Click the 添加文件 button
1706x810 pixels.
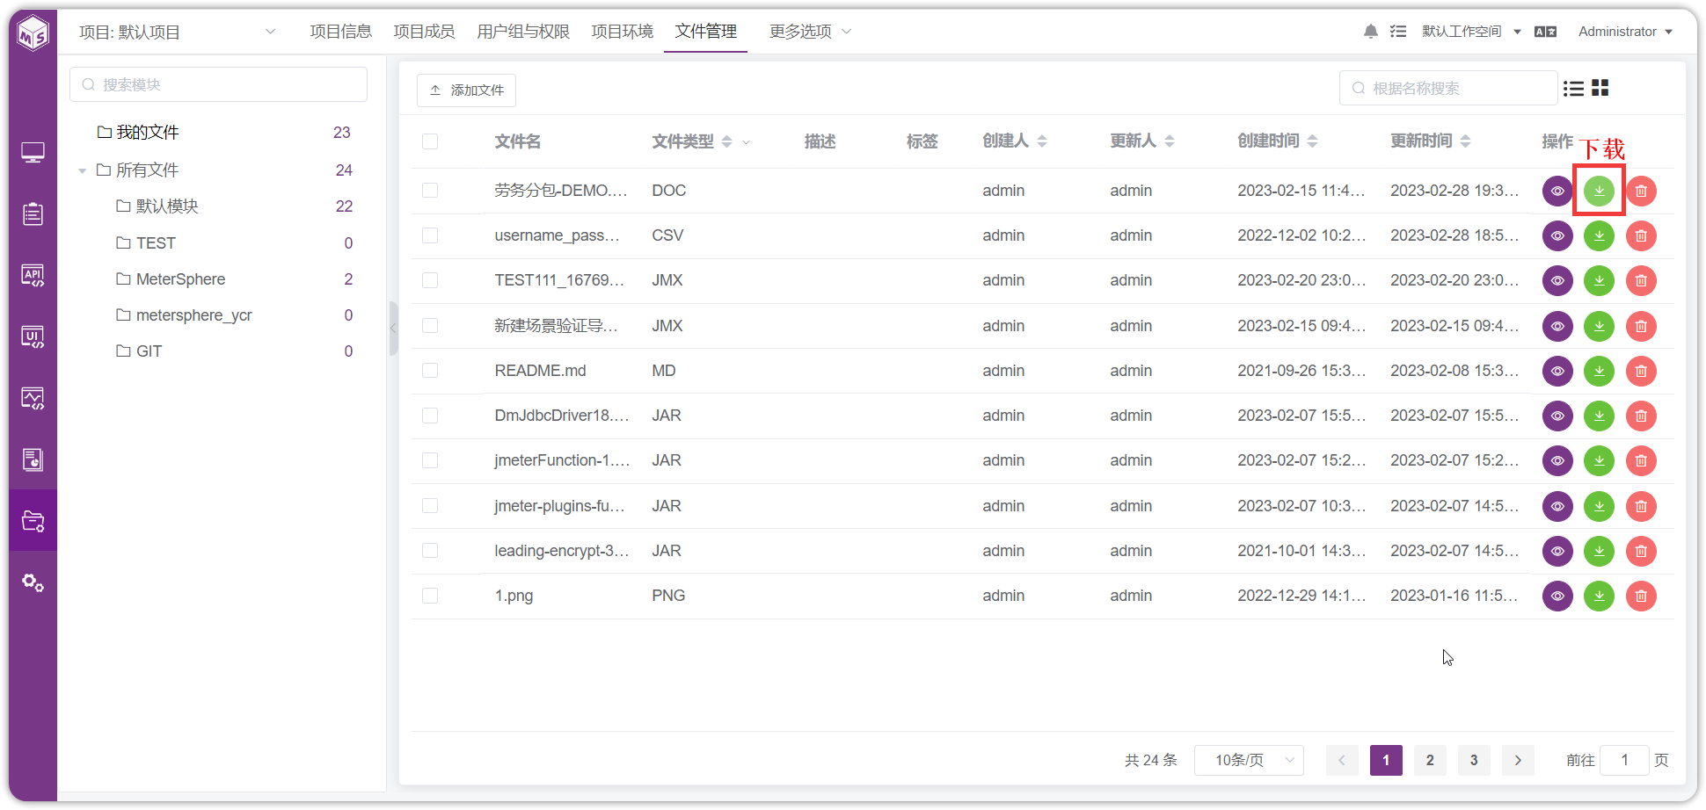(466, 90)
